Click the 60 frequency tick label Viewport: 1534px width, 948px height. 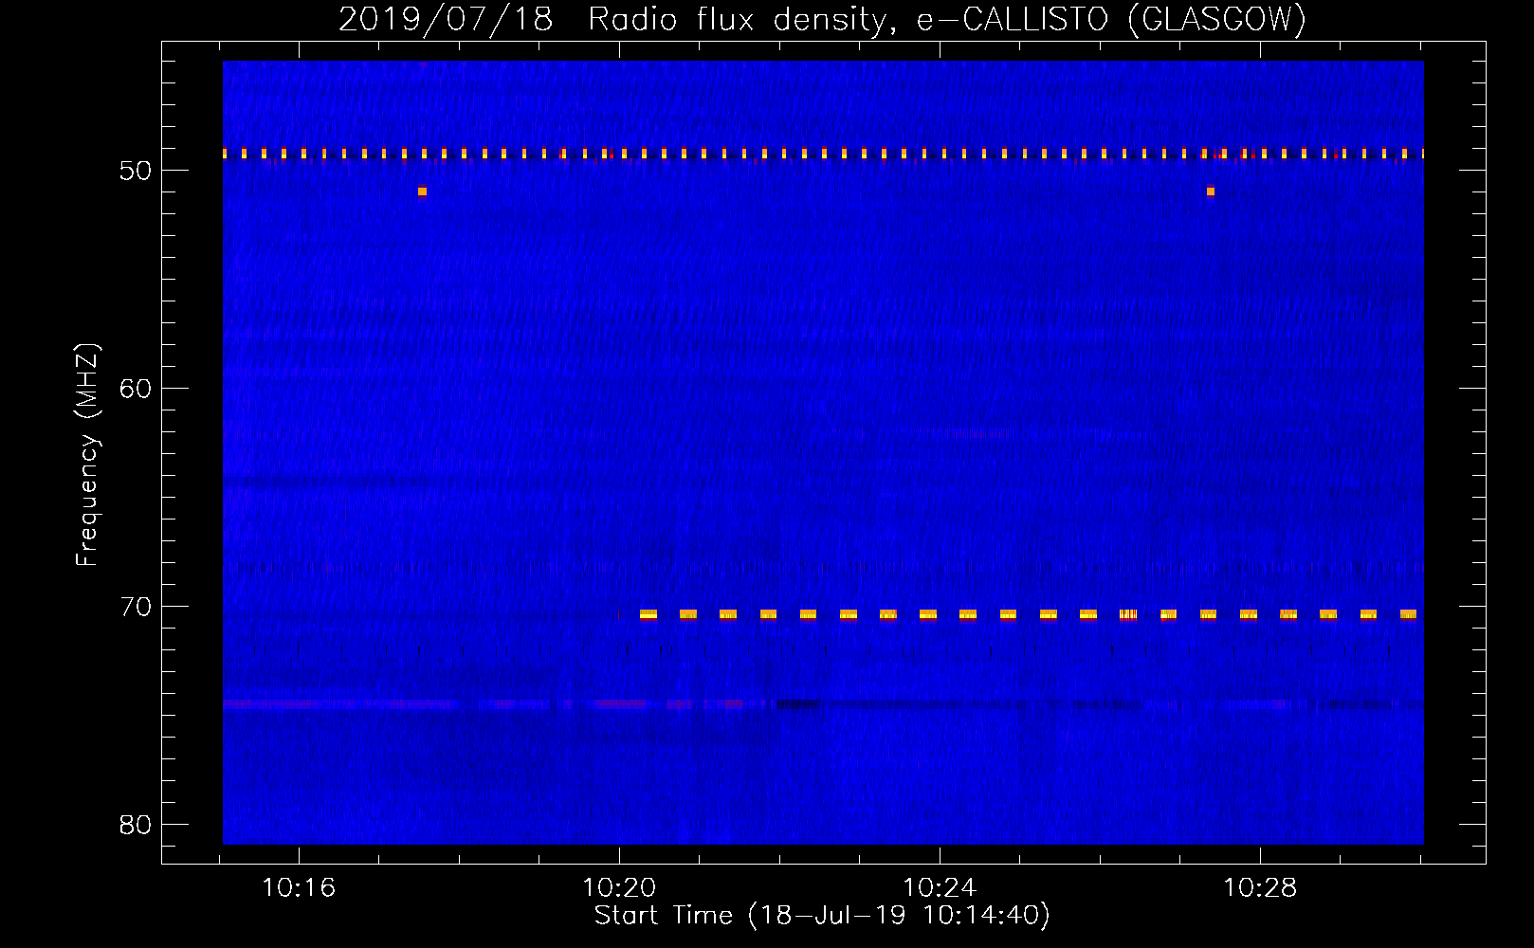[x=136, y=389]
